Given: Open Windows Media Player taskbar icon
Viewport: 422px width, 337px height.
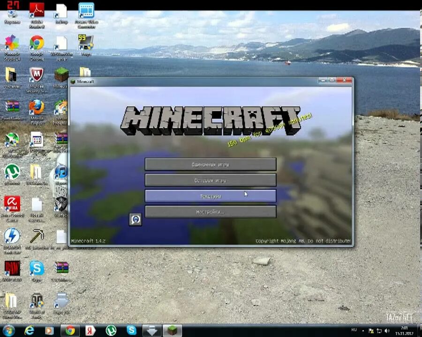Looking at the screenshot, I should point(49,330).
